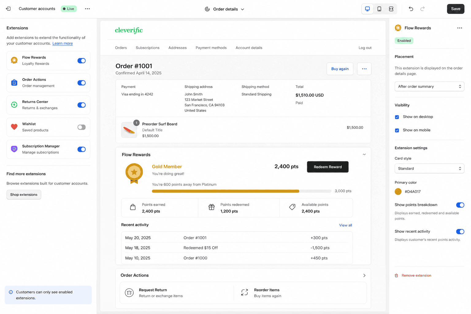Click the Buy again button
The height and width of the screenshot is (314, 471).
(340, 69)
